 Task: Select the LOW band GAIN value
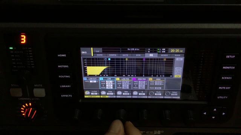click(x=109, y=84)
